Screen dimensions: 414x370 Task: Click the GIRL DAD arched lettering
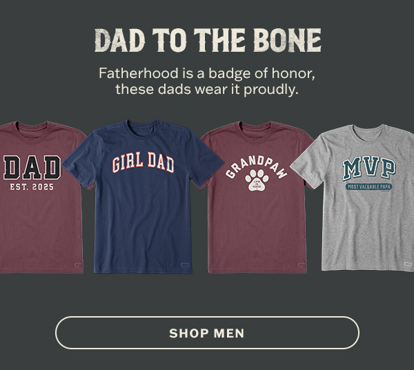click(143, 162)
